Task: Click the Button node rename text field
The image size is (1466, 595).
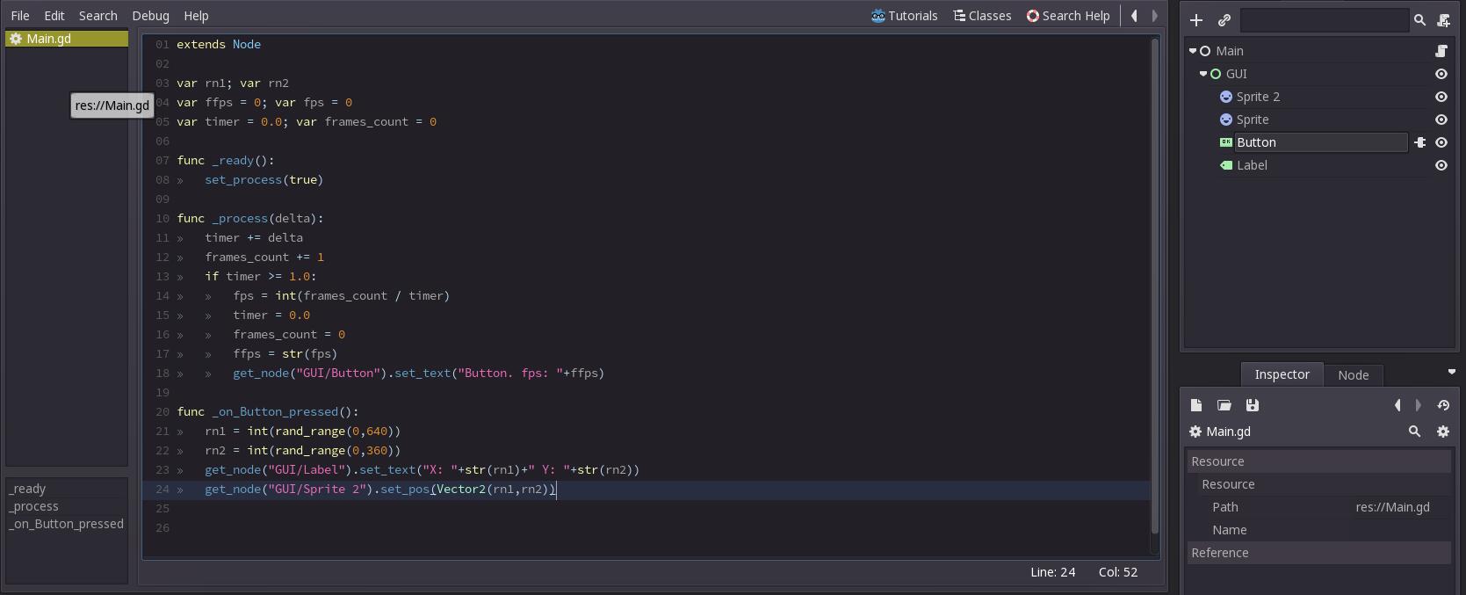Action: tap(1321, 142)
